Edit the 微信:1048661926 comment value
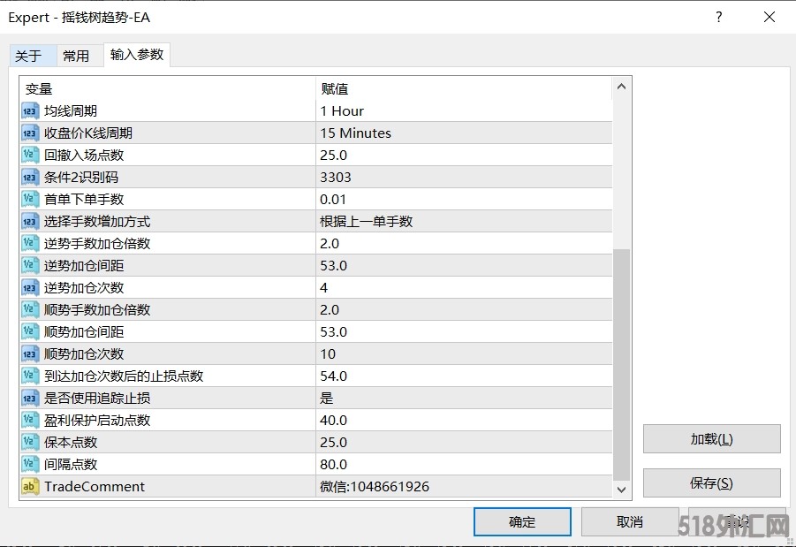Image resolution: width=796 pixels, height=547 pixels. pos(464,487)
